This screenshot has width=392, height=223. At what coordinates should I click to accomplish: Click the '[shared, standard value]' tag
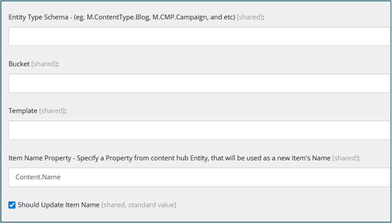pyautogui.click(x=138, y=205)
